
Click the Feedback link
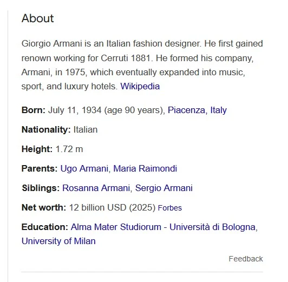[x=246, y=259]
